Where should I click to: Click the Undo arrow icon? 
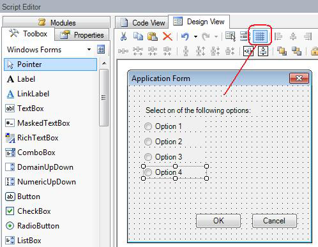coord(185,36)
